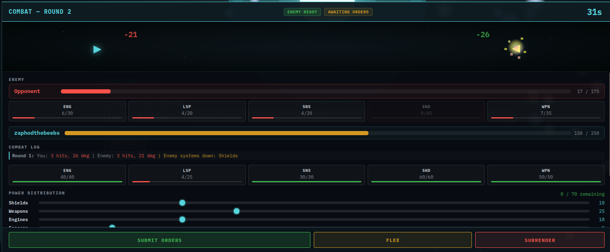Attempt to FLEE the battle
The image size is (610, 252).
[x=392, y=240]
